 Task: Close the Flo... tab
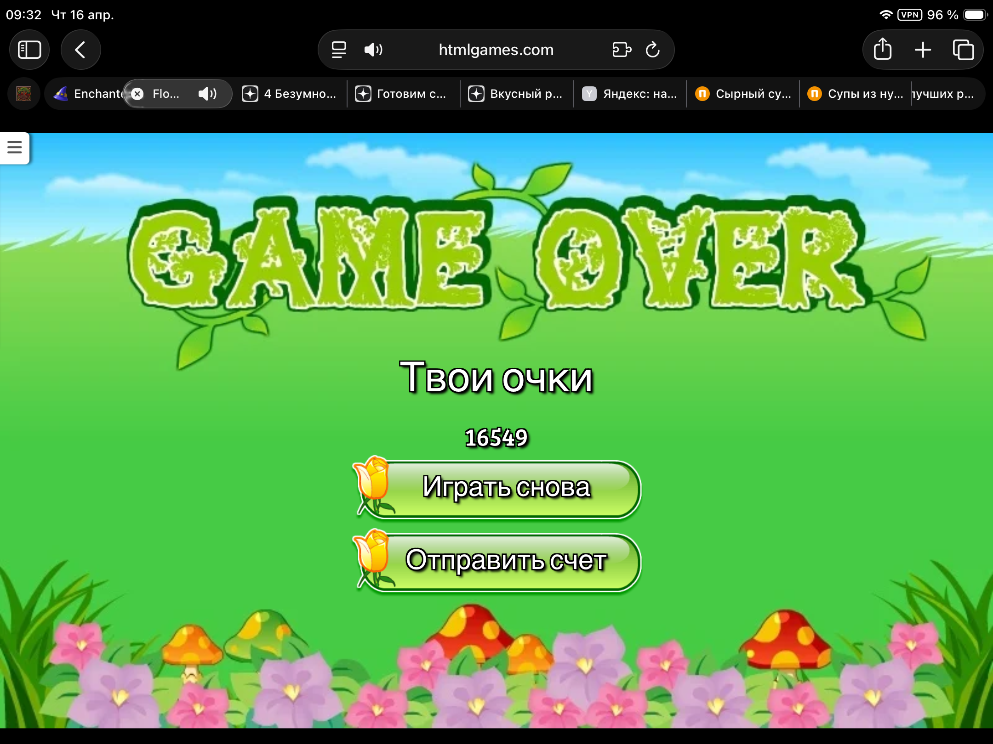point(137,94)
